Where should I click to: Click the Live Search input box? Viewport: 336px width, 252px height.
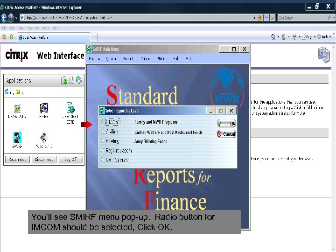(x=302, y=18)
